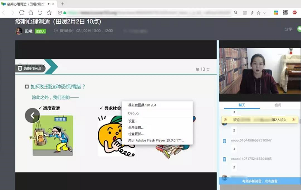
Task: Click the 有更多新消息 notification bar
Action: [260, 181]
